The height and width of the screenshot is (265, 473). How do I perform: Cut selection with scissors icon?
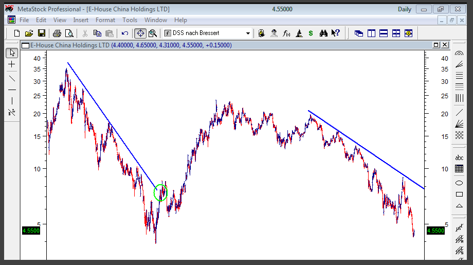click(x=85, y=33)
